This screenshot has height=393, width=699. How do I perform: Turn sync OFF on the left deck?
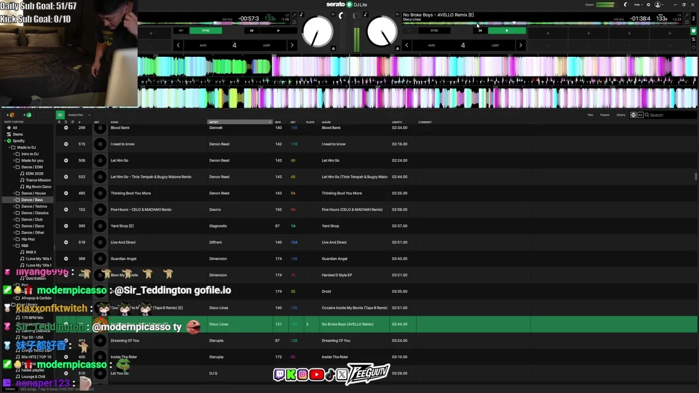[181, 31]
